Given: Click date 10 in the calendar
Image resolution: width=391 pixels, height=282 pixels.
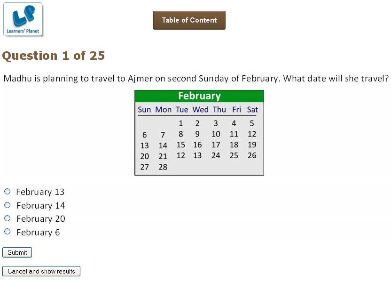Looking at the screenshot, I should pyautogui.click(x=216, y=134).
